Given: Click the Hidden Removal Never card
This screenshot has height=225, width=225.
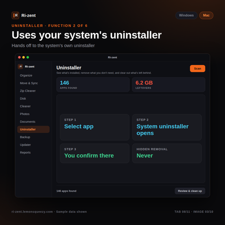Looking at the screenshot, I should 167,154.
